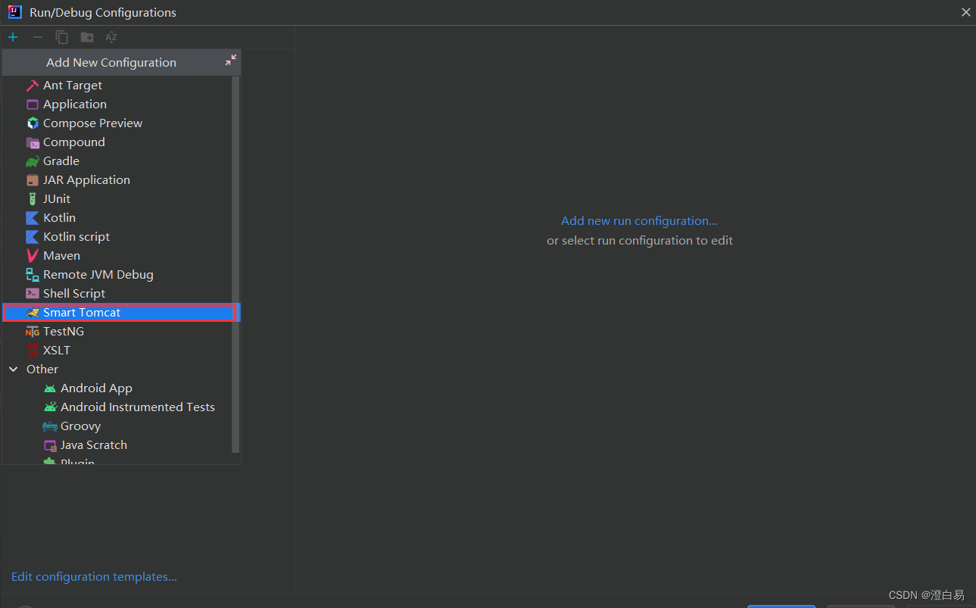
Task: Close the Run/Debug Configurations dialog
Action: click(965, 12)
